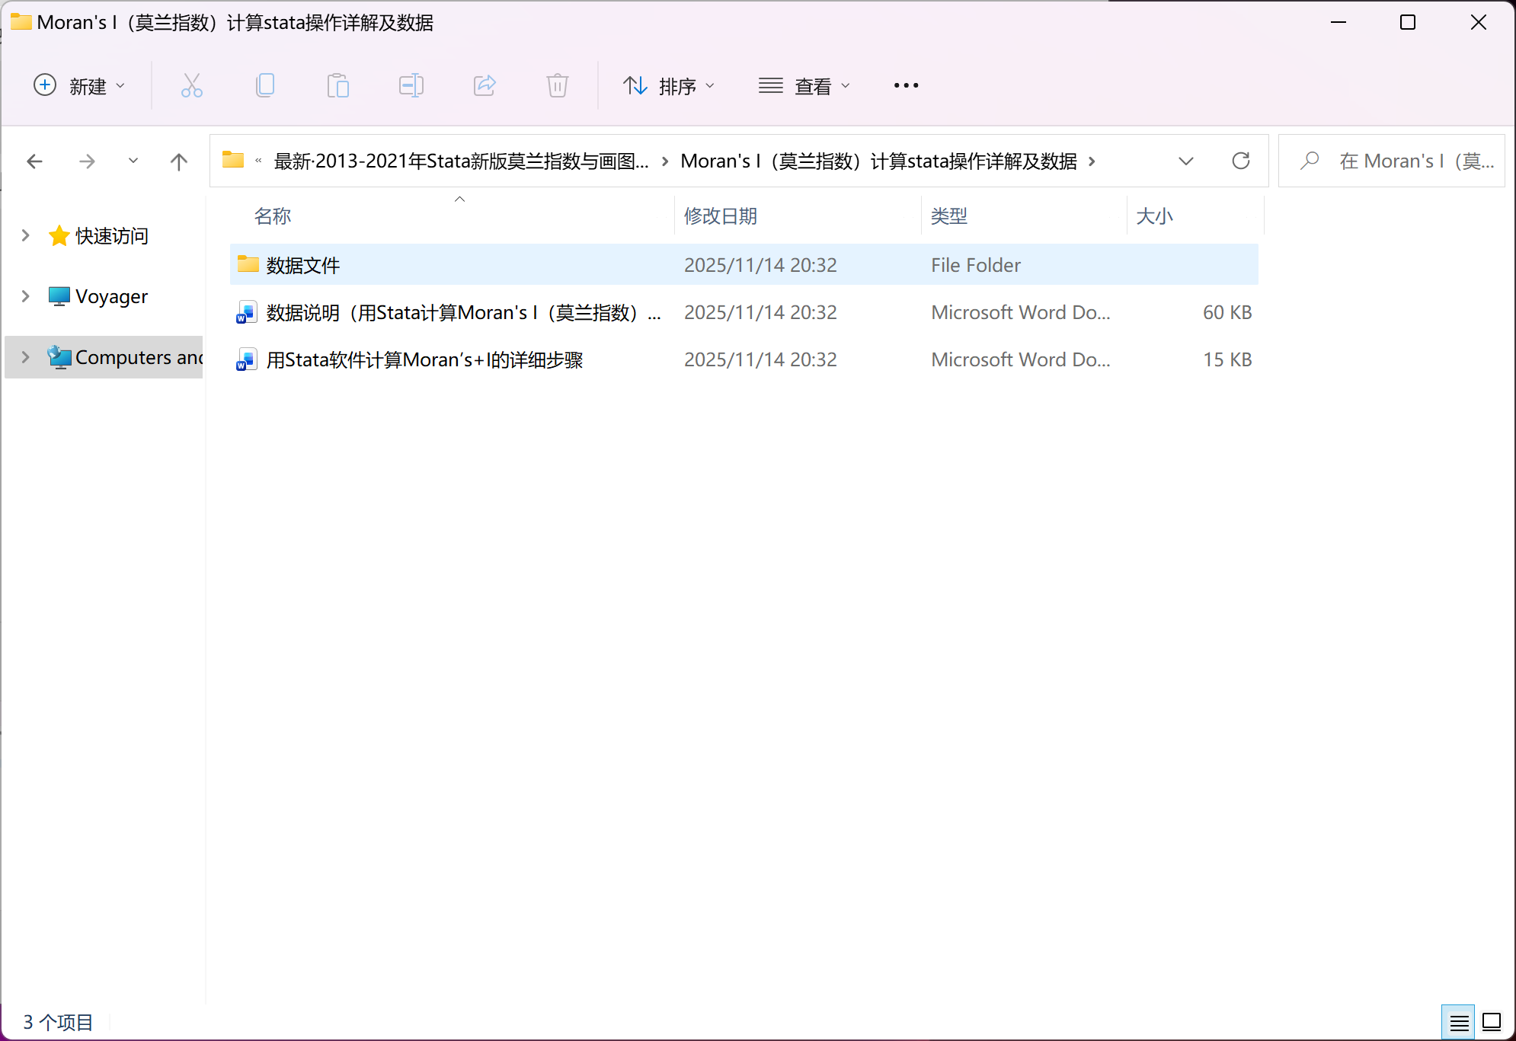Switch to large thumbnails view toggle
The height and width of the screenshot is (1041, 1516).
click(x=1492, y=1022)
